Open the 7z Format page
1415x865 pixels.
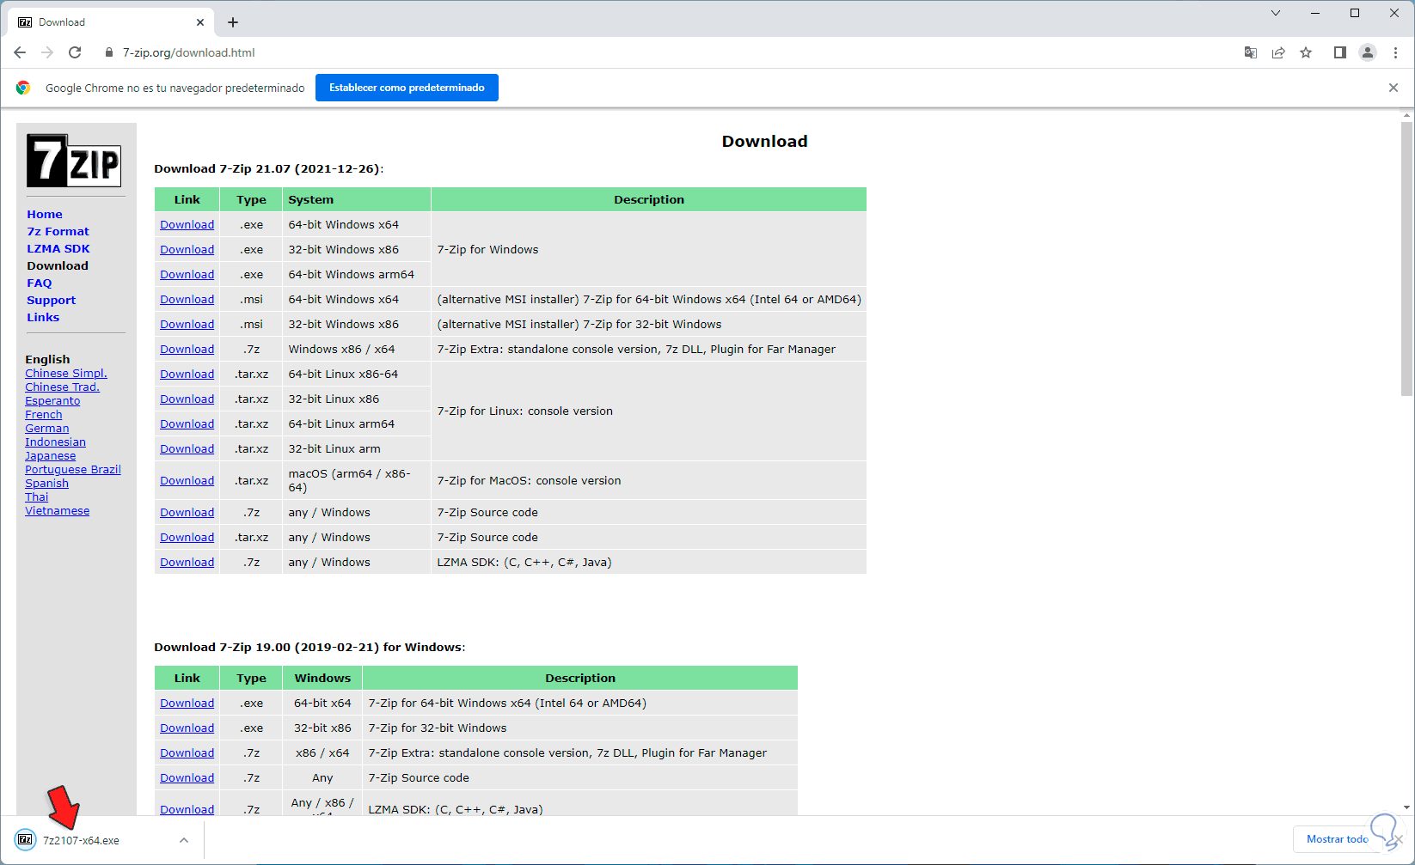(58, 231)
